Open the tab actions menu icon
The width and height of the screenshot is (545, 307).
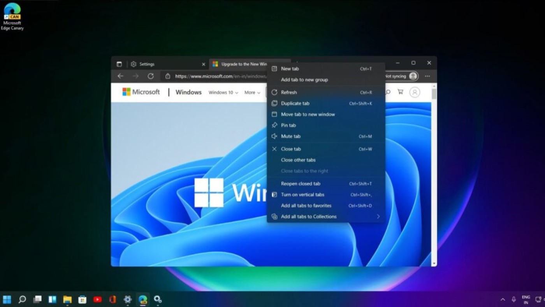(x=119, y=64)
